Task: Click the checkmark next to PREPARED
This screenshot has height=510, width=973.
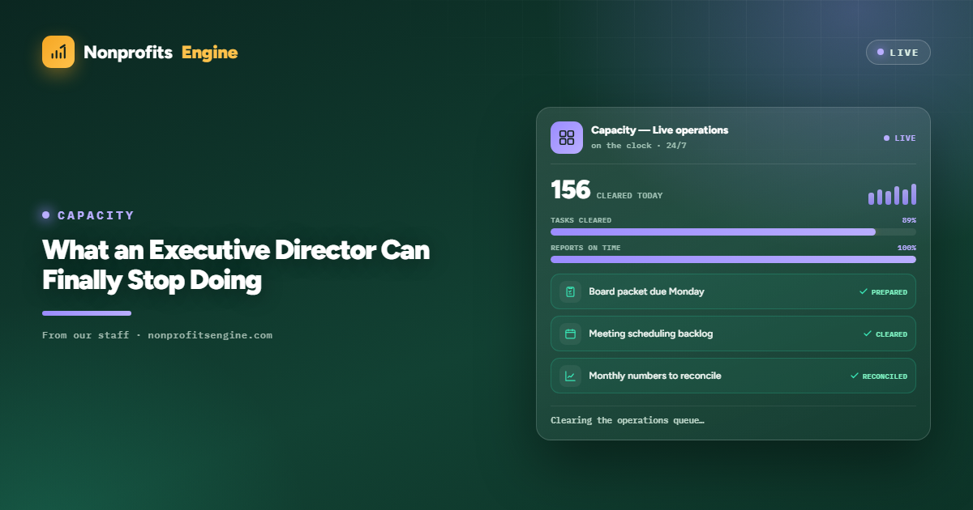Action: (864, 291)
